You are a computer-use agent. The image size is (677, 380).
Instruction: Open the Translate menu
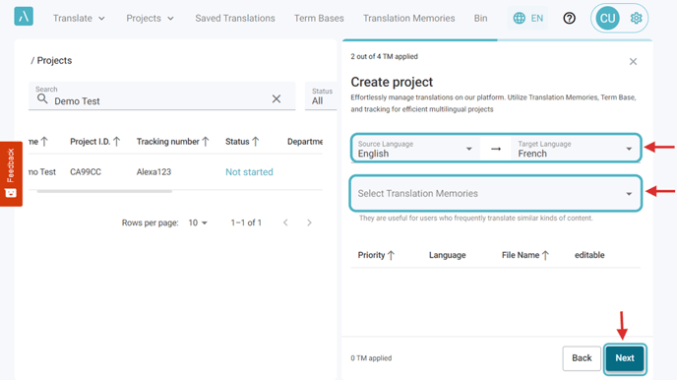point(79,18)
